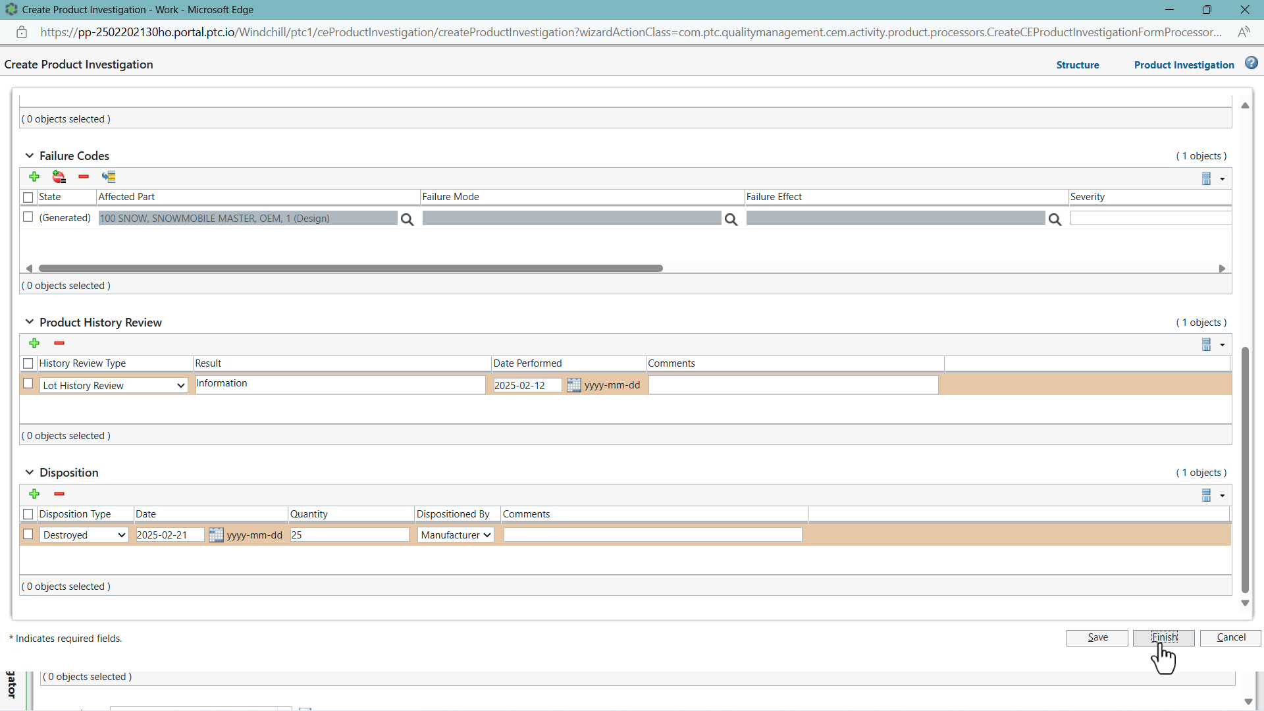Screen dimensions: 1264x711
Task: Add a Product History Review row
Action: [34, 343]
